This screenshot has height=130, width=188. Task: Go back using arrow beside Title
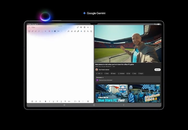pyautogui.click(x=30, y=27)
